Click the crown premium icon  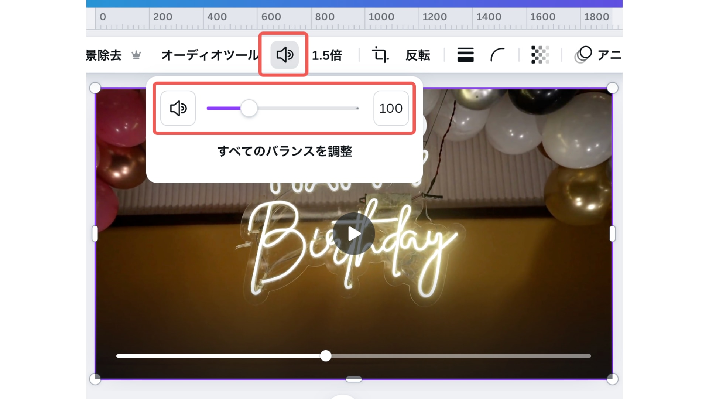[x=136, y=55]
